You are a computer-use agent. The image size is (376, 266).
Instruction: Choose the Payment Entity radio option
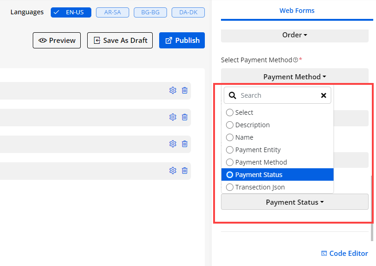[230, 150]
